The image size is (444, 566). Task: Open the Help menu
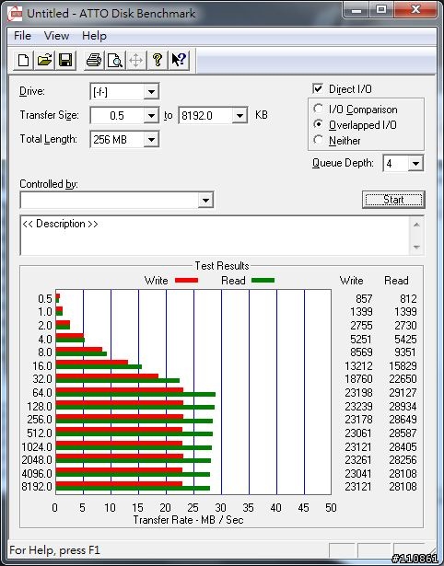tap(94, 36)
